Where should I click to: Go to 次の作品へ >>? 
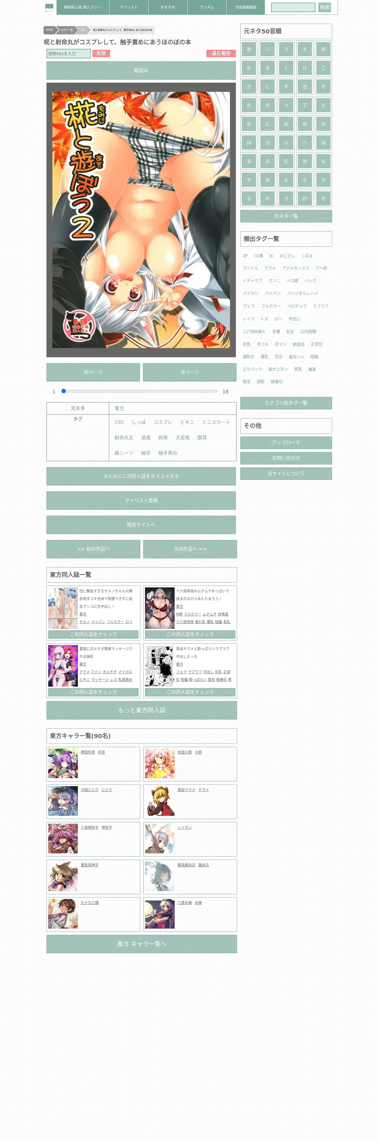coord(190,549)
